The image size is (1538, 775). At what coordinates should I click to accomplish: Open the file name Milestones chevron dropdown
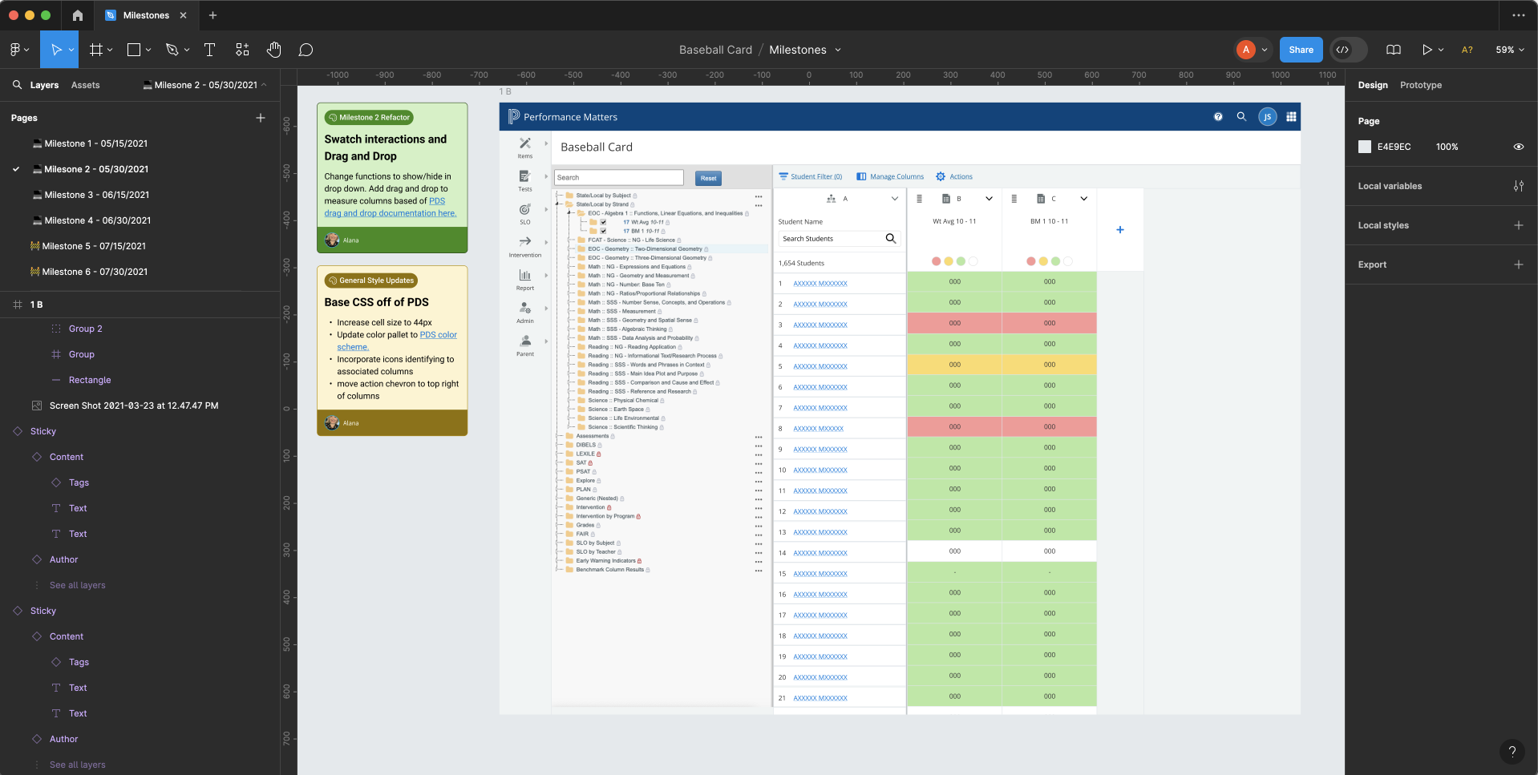(x=838, y=50)
